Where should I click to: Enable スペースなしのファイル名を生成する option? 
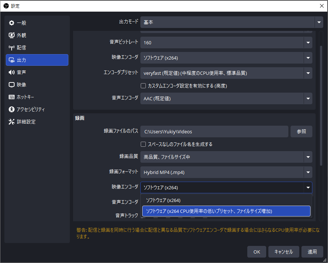click(x=143, y=144)
